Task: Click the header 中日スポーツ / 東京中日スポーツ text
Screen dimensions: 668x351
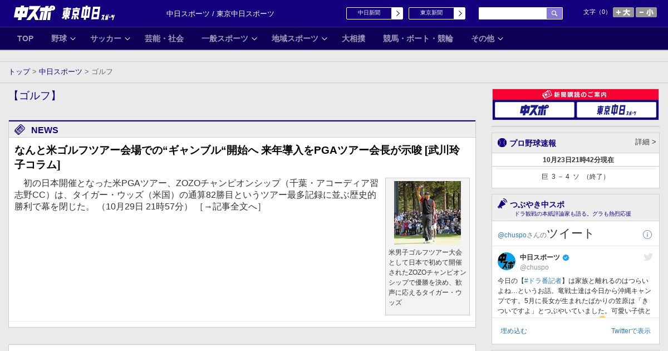Action: point(220,14)
